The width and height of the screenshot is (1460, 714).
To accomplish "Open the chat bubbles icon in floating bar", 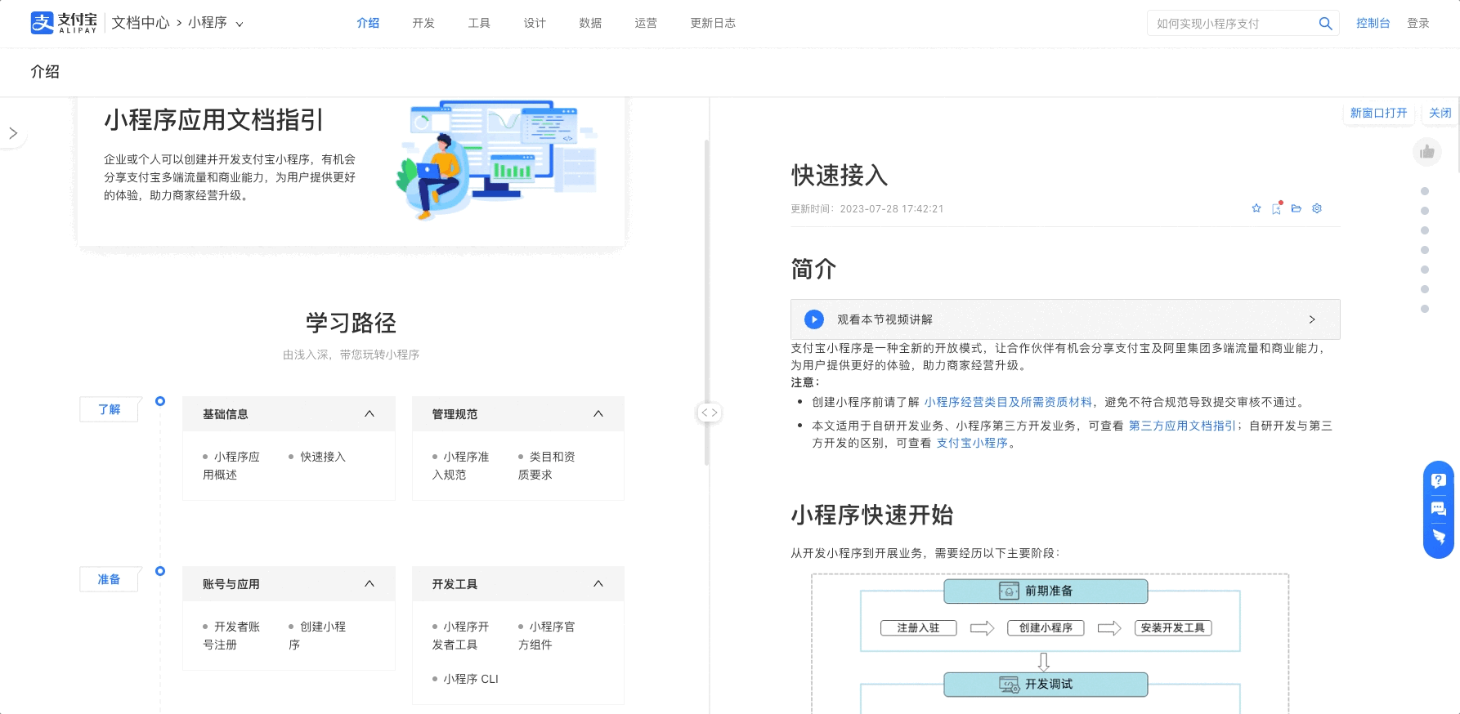I will [1439, 509].
